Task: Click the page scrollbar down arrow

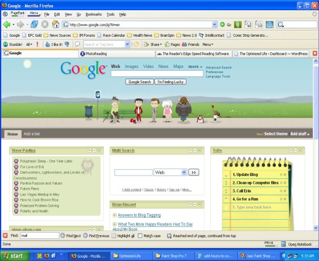Action: pyautogui.click(x=316, y=228)
